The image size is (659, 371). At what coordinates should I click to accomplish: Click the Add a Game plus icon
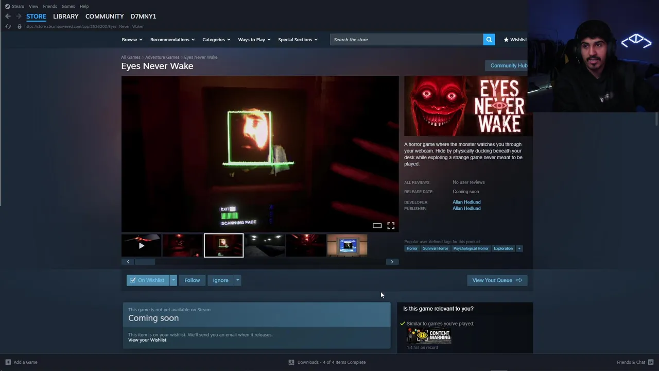click(x=8, y=362)
